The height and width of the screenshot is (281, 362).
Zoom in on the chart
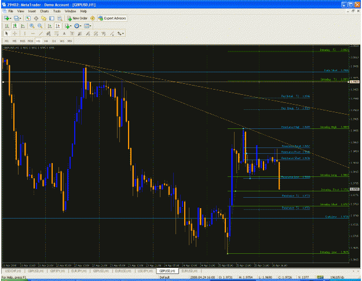point(32,26)
